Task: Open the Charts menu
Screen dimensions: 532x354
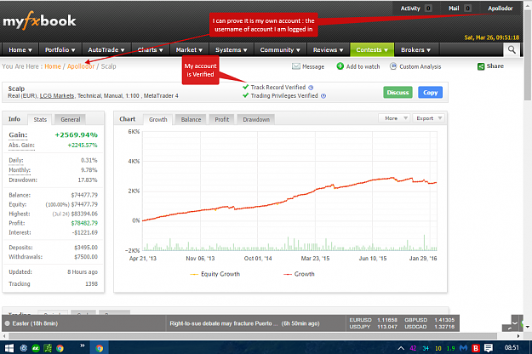Action: [x=150, y=50]
